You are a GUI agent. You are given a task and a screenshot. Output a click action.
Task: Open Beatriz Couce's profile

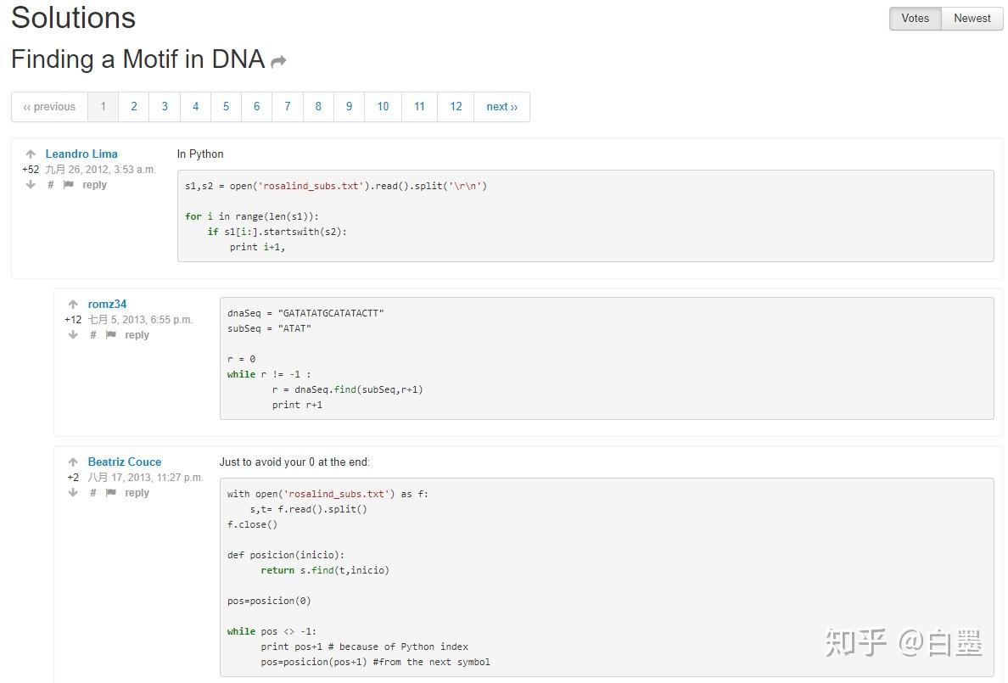(x=124, y=462)
